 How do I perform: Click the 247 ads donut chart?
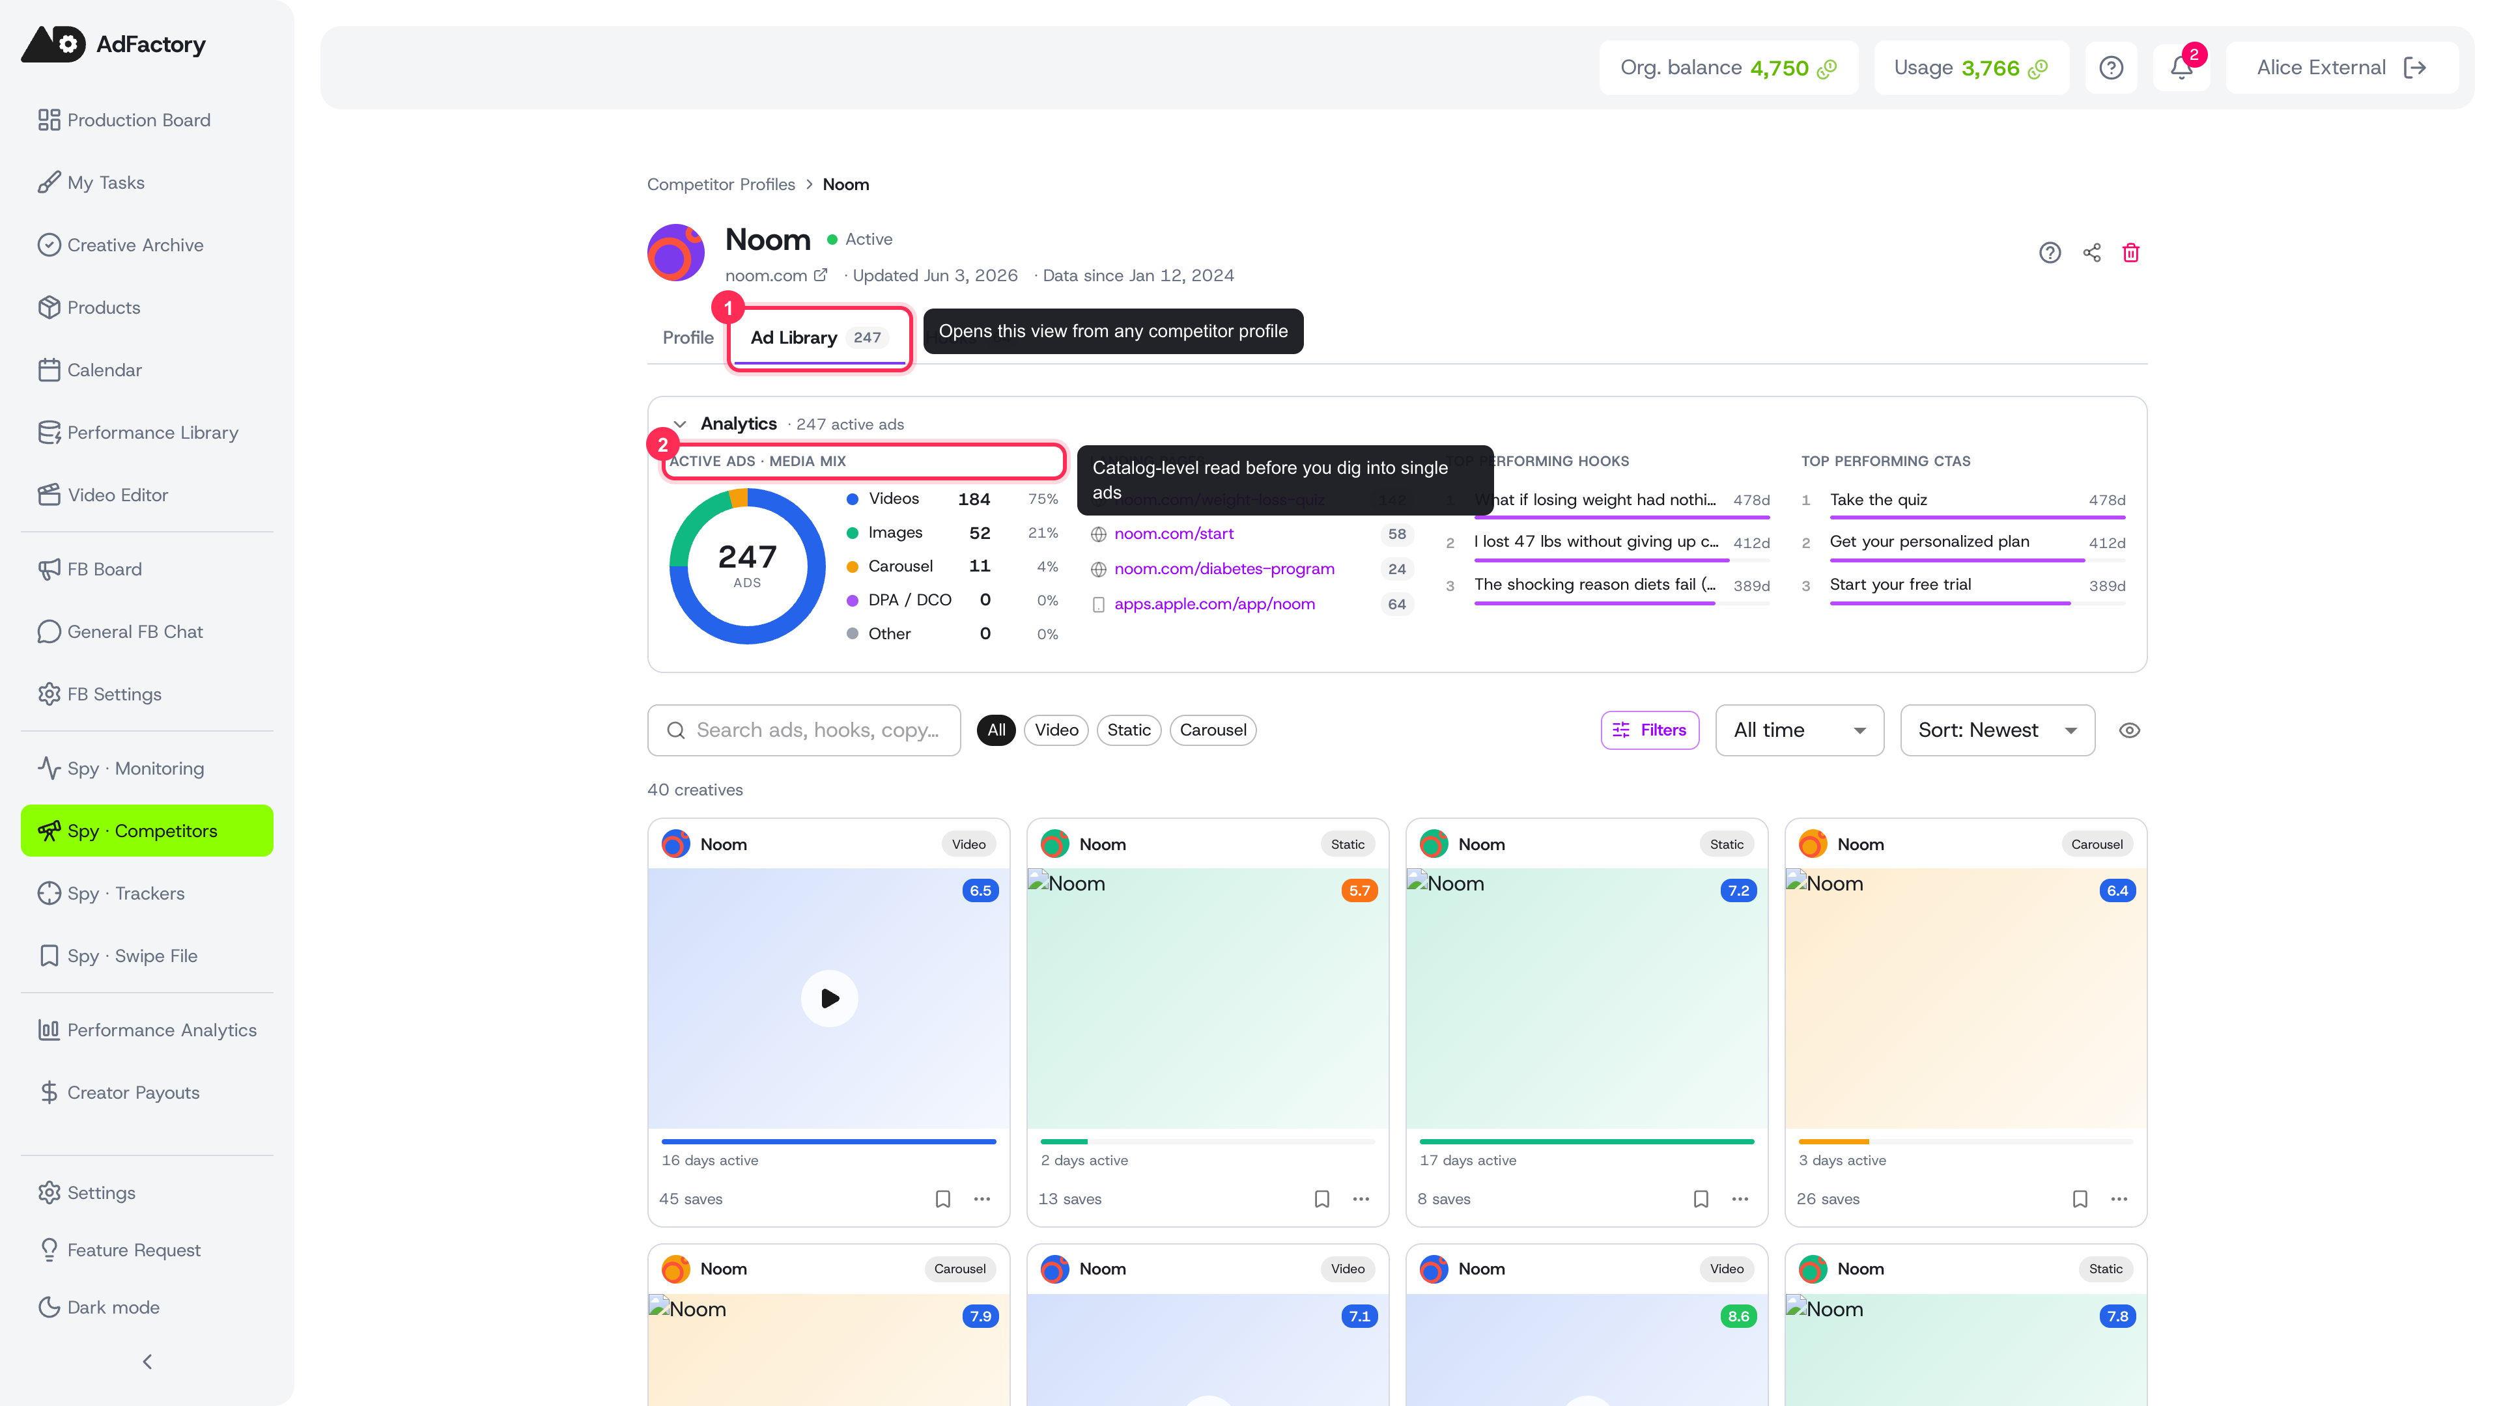[x=746, y=566]
